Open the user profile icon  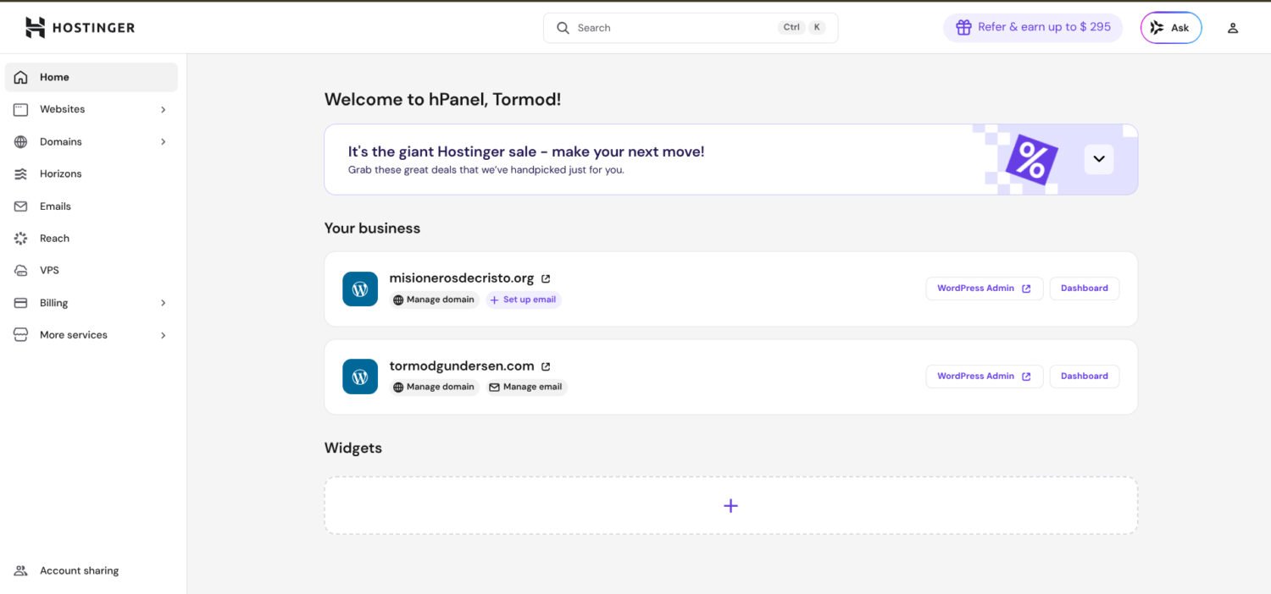click(1233, 28)
